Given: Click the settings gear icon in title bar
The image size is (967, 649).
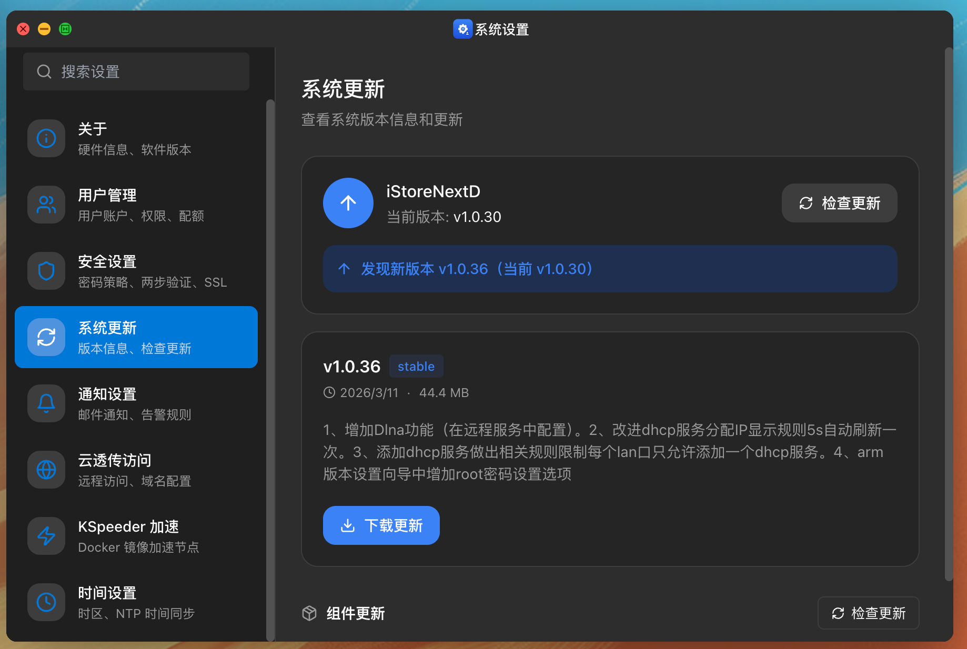Looking at the screenshot, I should pos(462,29).
